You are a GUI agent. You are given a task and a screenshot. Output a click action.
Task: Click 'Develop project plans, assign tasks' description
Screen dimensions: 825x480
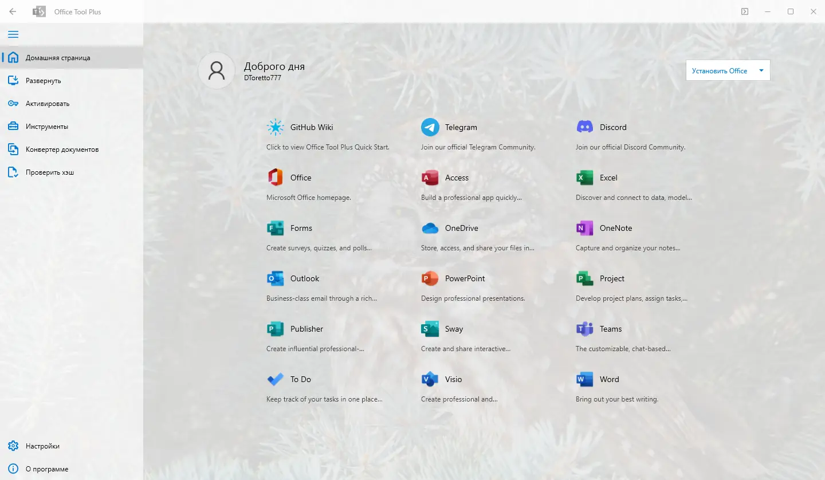tap(631, 298)
